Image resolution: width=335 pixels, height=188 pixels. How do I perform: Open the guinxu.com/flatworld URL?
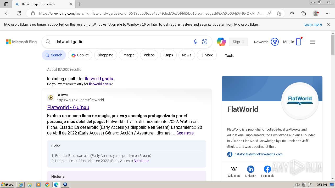tap(80, 100)
